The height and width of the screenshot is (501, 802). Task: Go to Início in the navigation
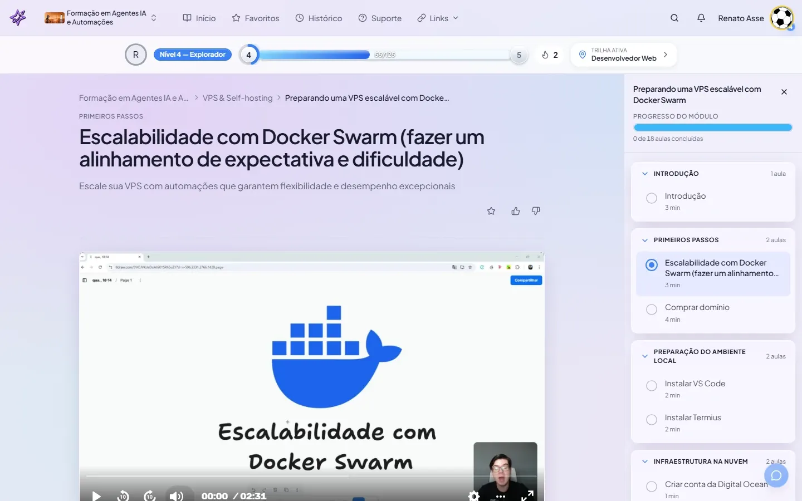[x=199, y=18]
